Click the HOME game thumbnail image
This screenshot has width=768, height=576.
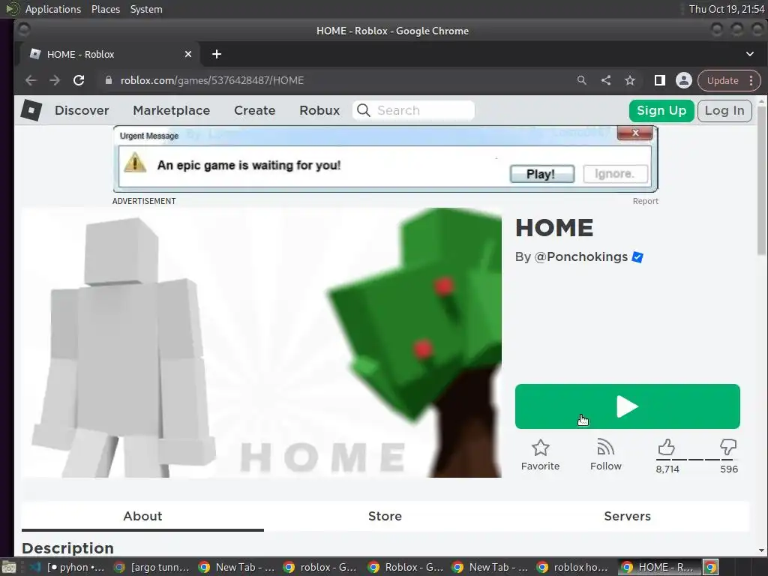262,342
